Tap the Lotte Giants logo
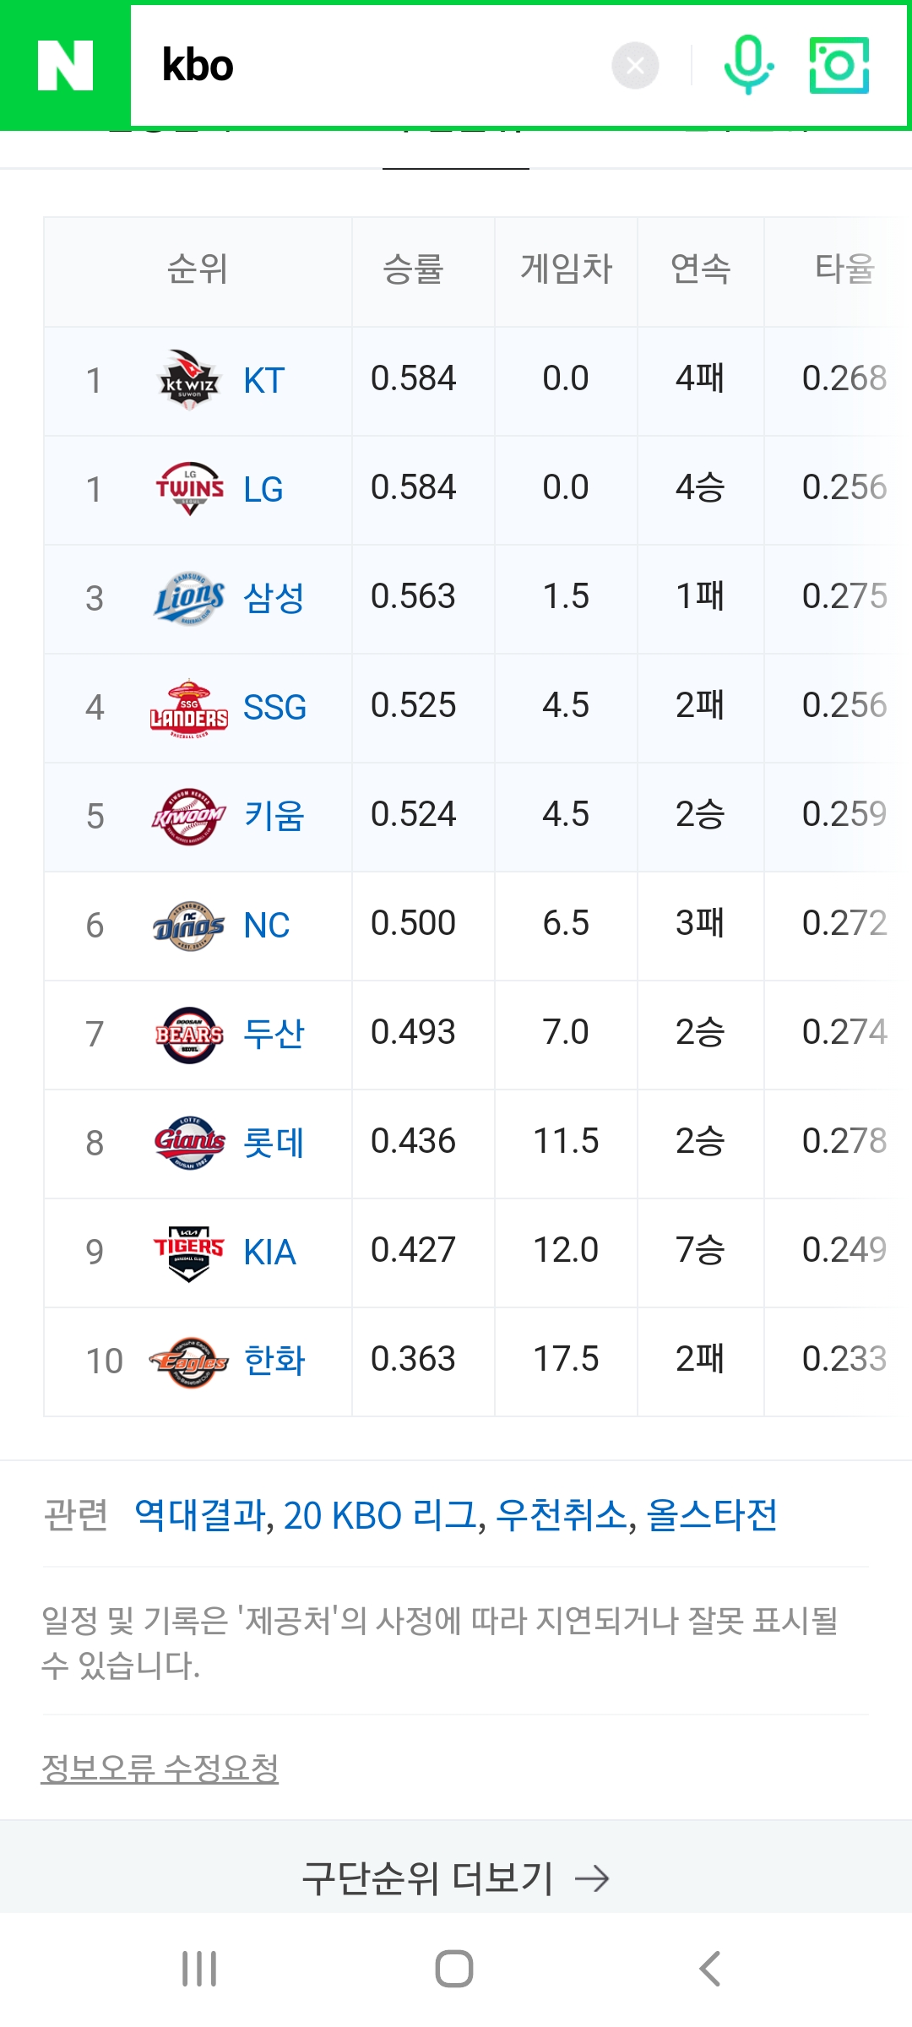The width and height of the screenshot is (912, 2027). (x=189, y=1143)
